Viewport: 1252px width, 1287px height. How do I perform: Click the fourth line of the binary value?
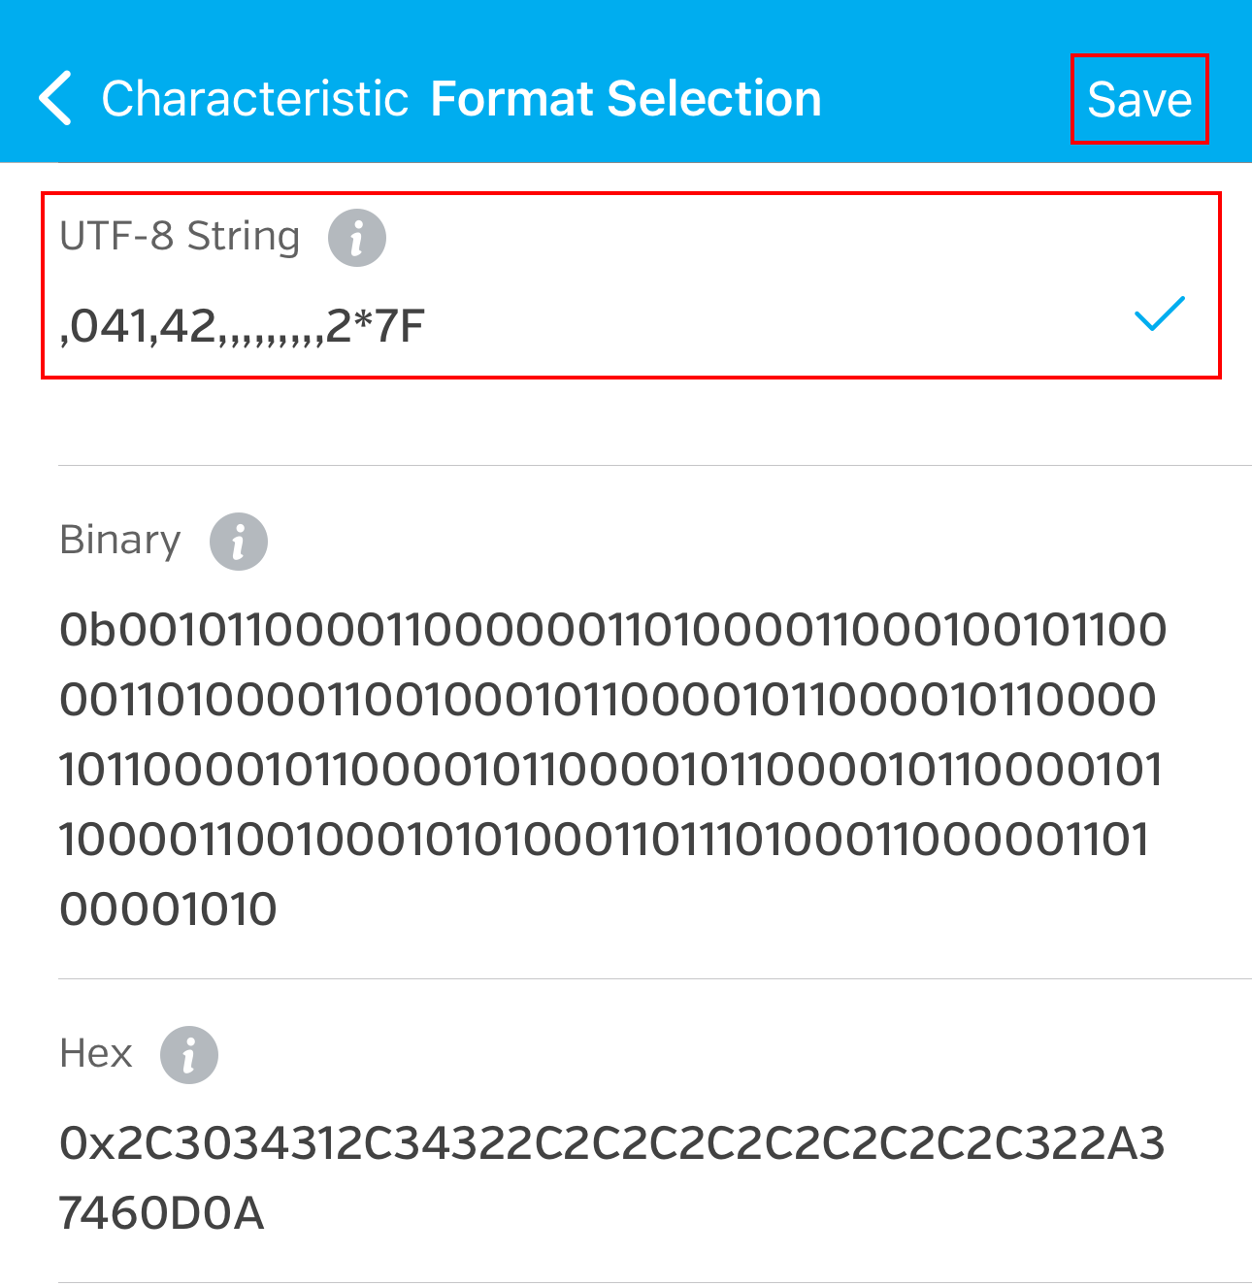[604, 840]
